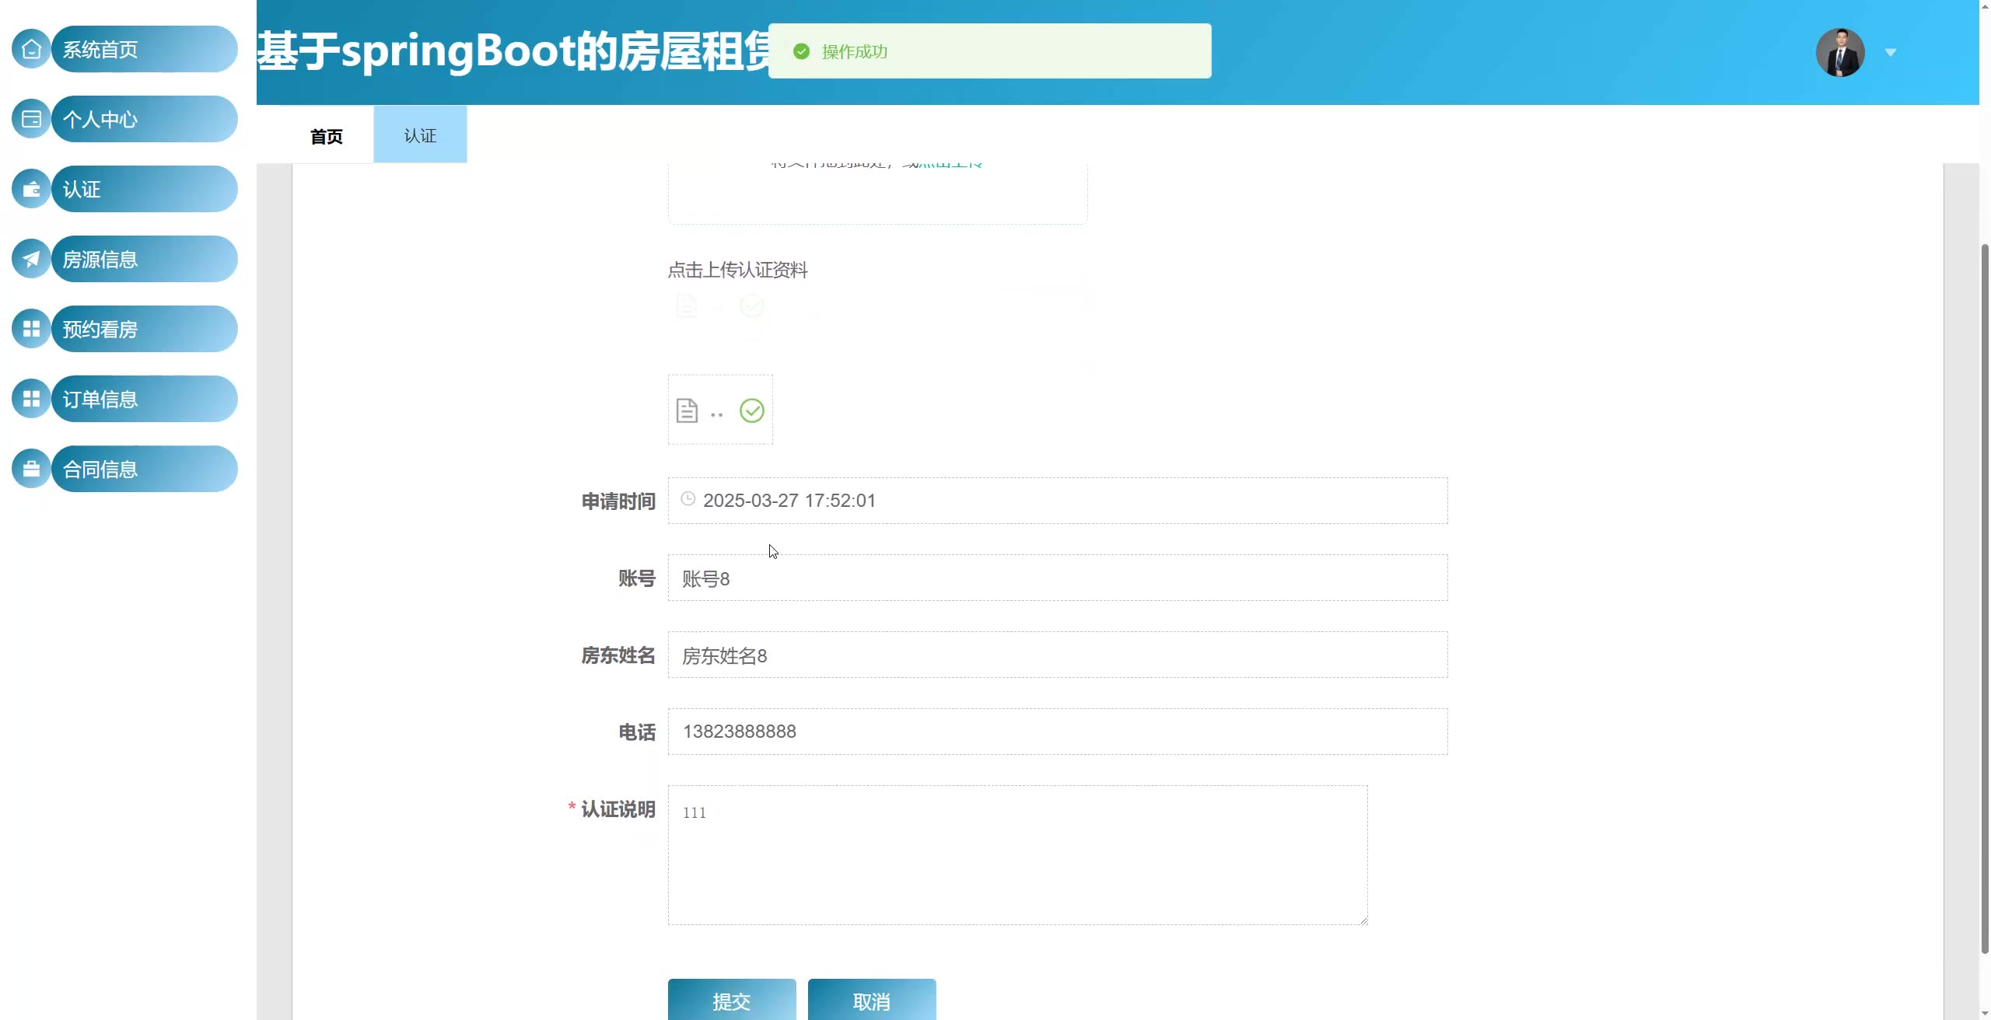Click into the 认证说明 text area

coord(1017,855)
